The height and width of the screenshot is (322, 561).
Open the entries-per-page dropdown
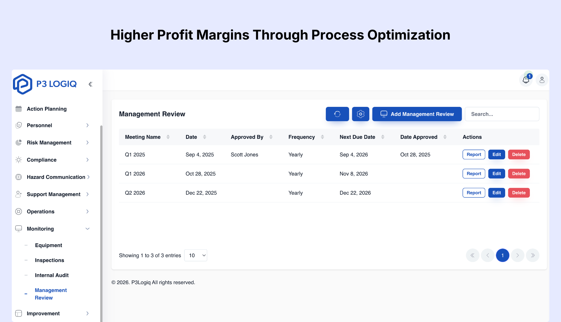(x=196, y=255)
